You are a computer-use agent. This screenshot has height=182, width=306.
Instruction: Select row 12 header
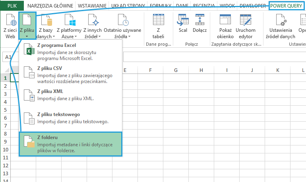(5, 165)
